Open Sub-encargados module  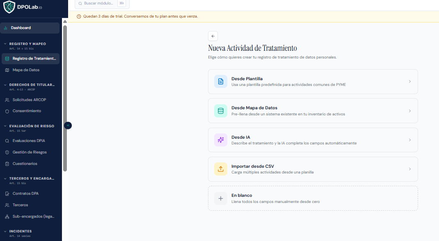click(x=30, y=216)
